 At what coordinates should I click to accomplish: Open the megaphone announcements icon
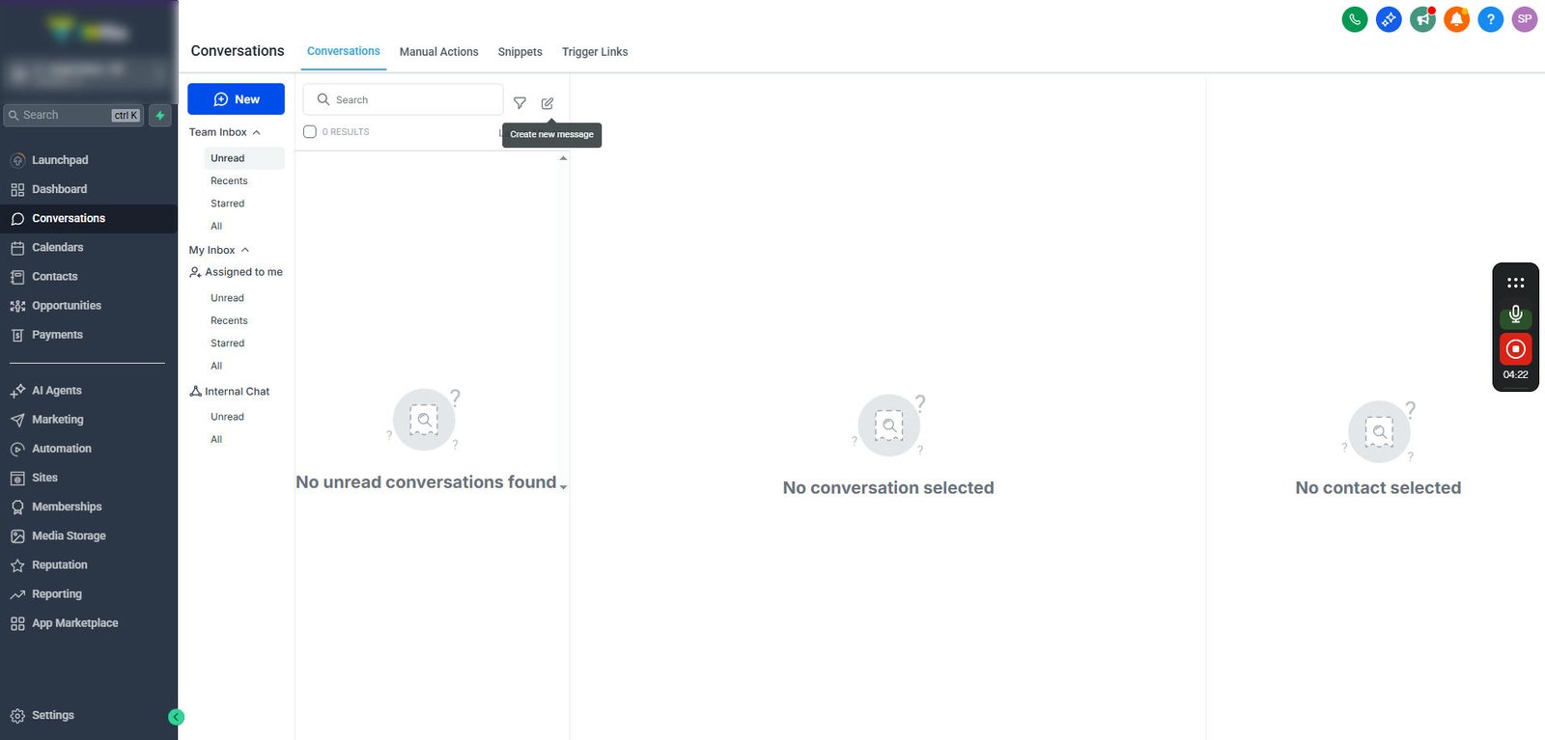(1422, 19)
